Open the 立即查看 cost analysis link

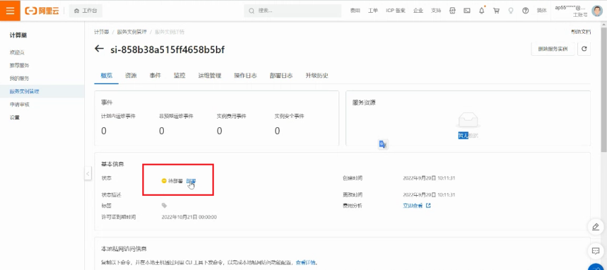coord(413,205)
